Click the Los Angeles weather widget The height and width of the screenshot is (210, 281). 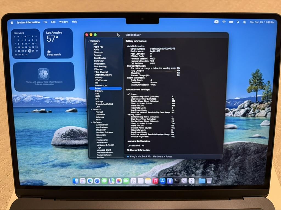pos(58,43)
